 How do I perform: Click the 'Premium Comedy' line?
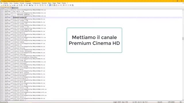[x=15, y=42]
